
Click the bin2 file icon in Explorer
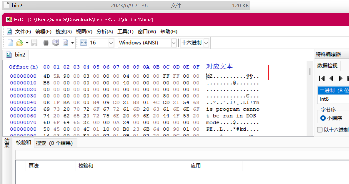point(7,5)
